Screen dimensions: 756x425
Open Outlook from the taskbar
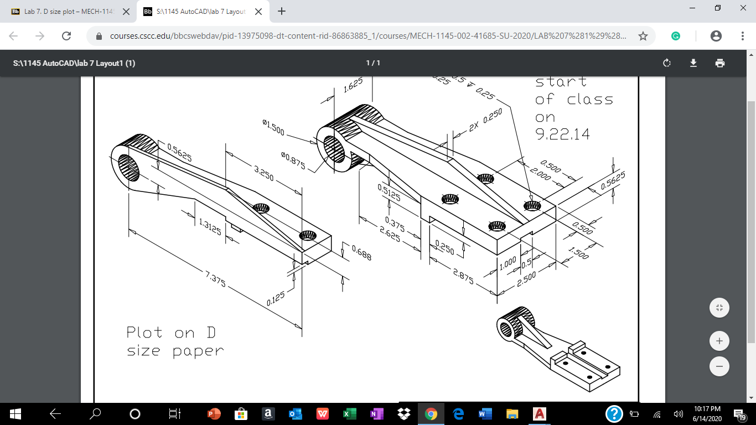pos(295,413)
